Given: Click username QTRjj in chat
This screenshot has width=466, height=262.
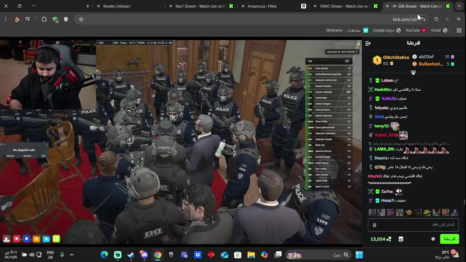Looking at the screenshot, I should (380, 167).
